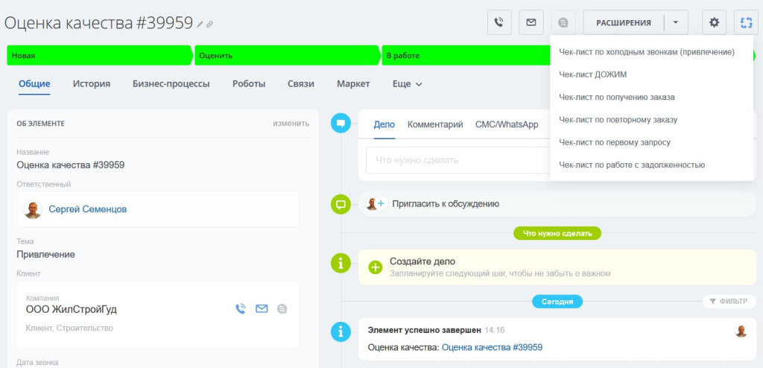
Task: Open the Маркет tab
Action: [353, 83]
